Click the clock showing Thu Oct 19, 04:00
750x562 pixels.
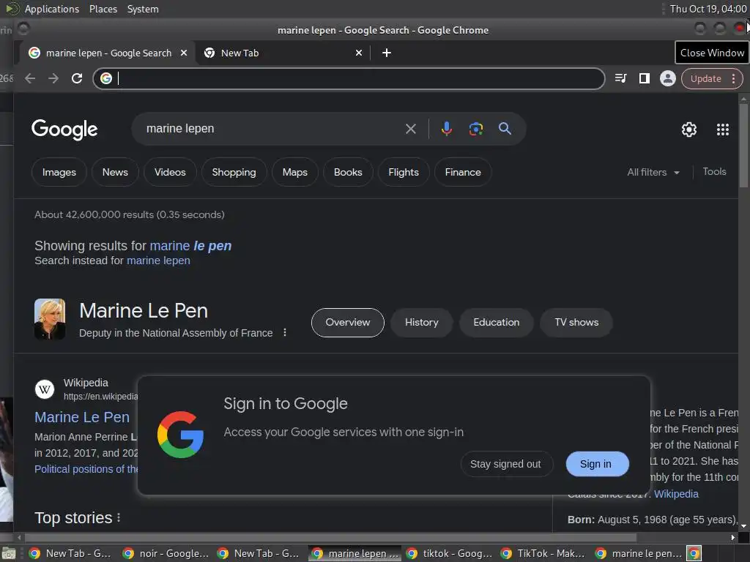708,9
